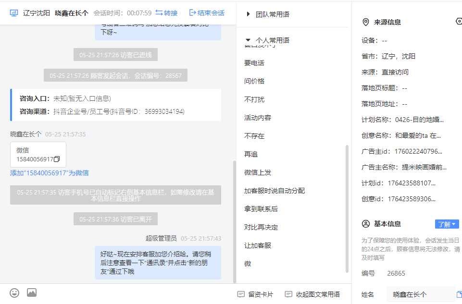Select the 微信上发 quick phrase
462x304 pixels.
point(258,172)
